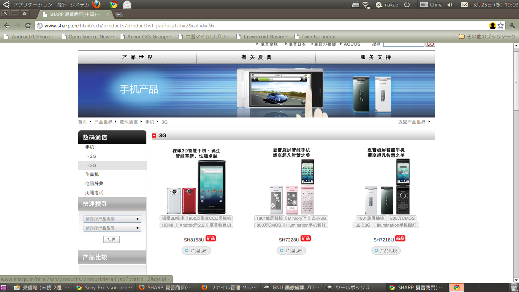Image resolution: width=519 pixels, height=292 pixels.
Task: Click the plus icon of SH7218U 产品比较
Action: [x=376, y=251]
